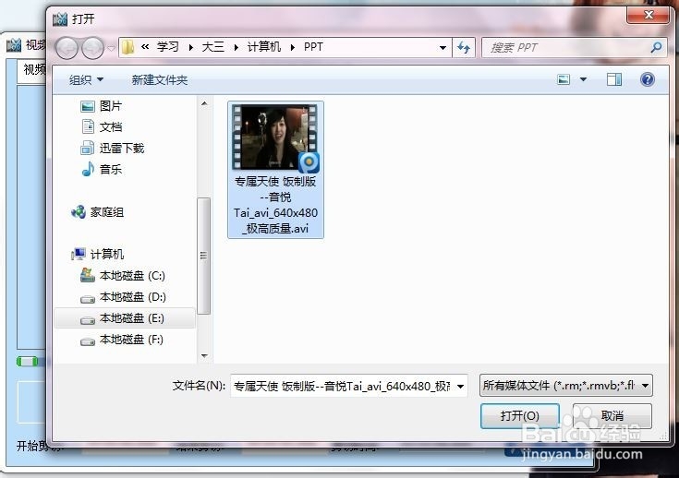Select 本地磁盘 (D:) drive
The image size is (679, 478).
pos(123,297)
